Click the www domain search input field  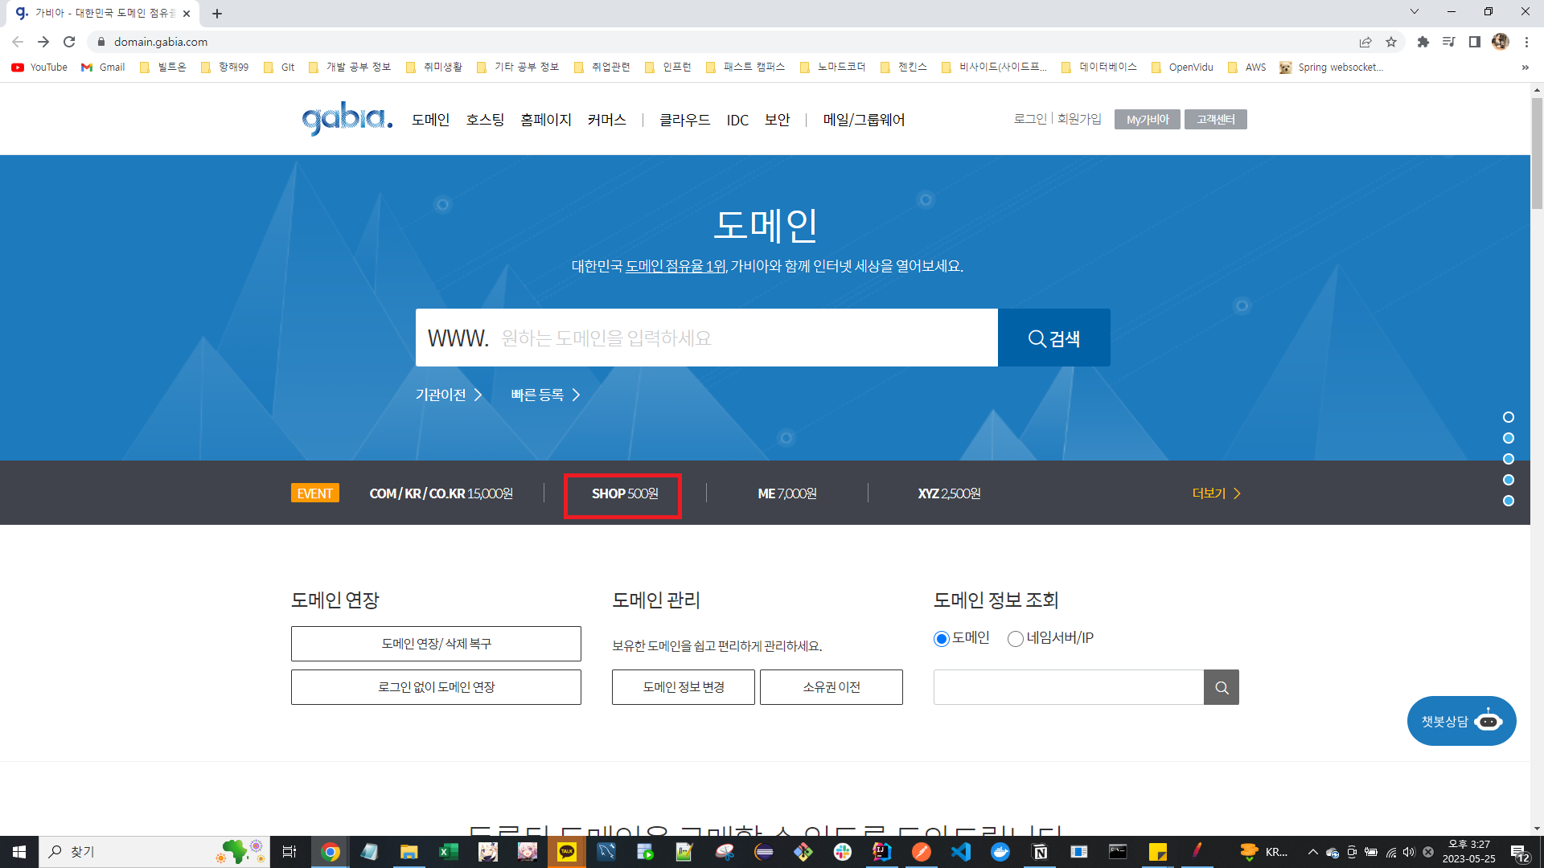click(x=706, y=338)
